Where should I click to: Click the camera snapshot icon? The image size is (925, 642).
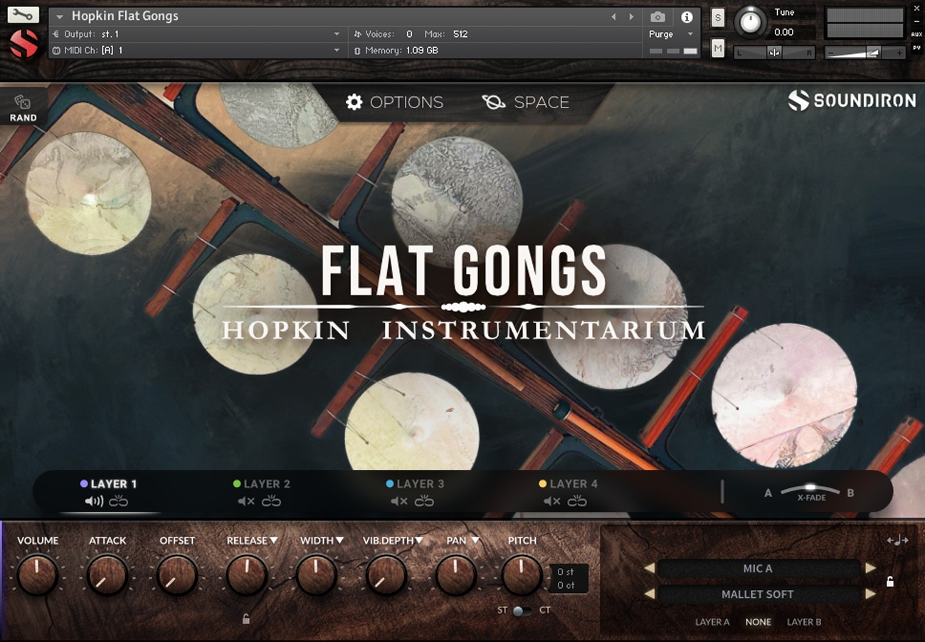click(x=658, y=16)
